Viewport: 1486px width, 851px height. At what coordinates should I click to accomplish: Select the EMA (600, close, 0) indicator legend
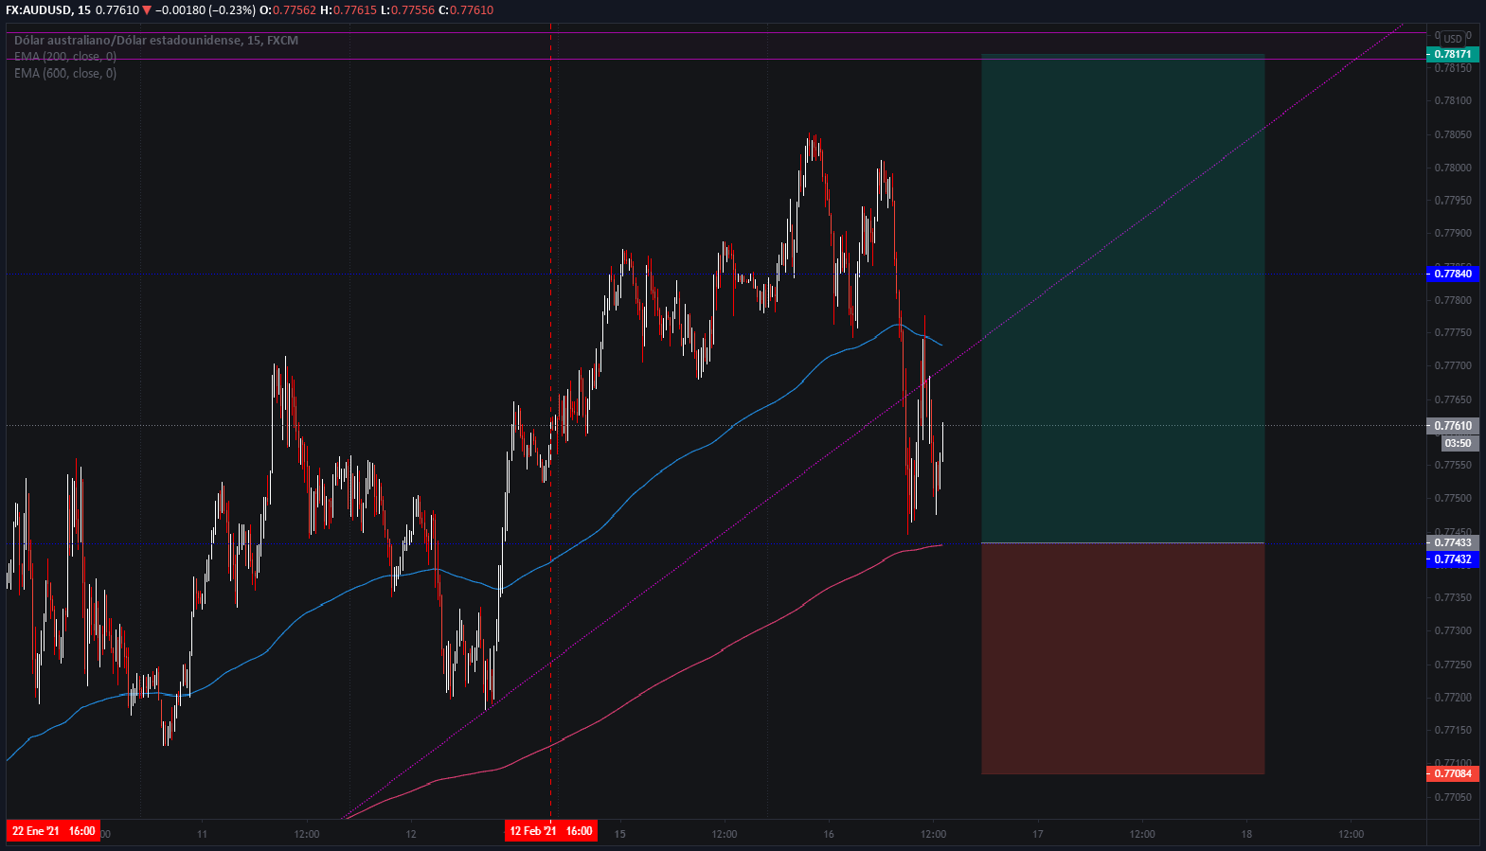(65, 73)
